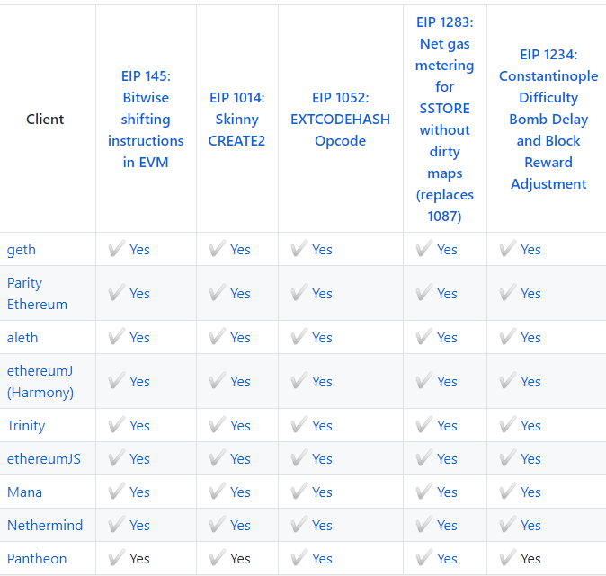The image size is (606, 576).
Task: Open EIP 1234 Difficulty Bomb Delay link
Action: coord(548,119)
